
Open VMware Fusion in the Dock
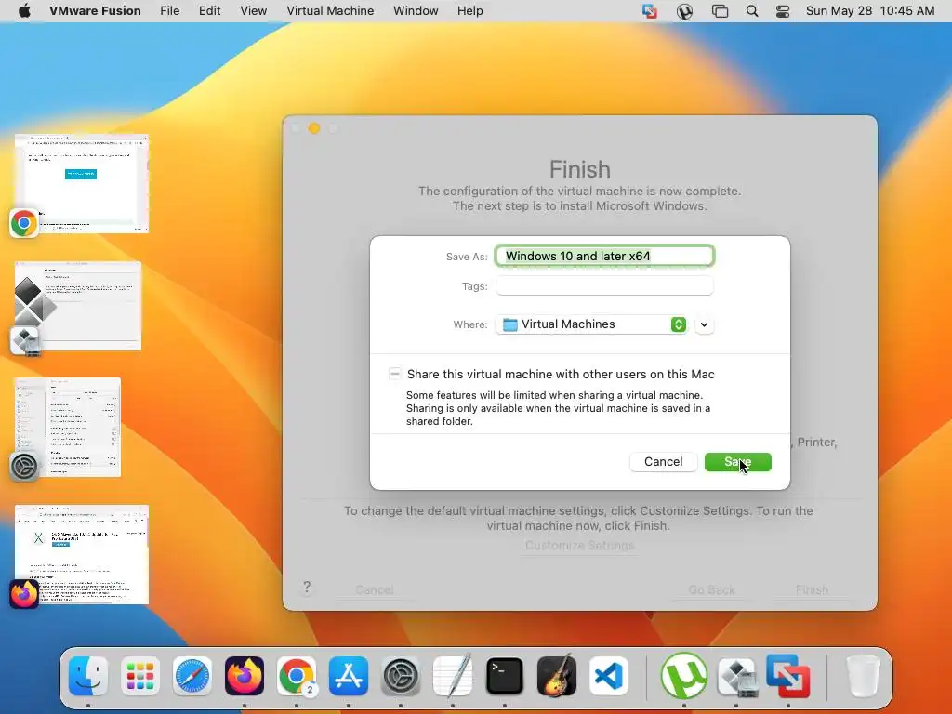coord(788,676)
